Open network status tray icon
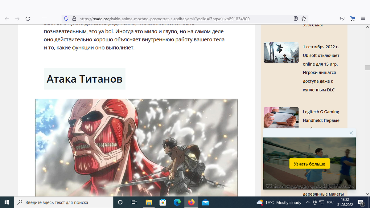 coord(322,202)
